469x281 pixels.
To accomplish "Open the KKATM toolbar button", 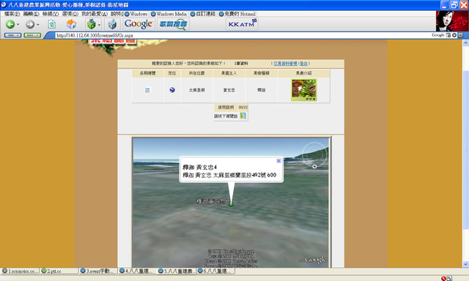I will click(243, 23).
